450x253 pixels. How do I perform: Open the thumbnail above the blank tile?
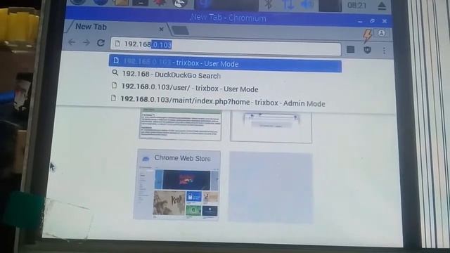[x=271, y=126]
